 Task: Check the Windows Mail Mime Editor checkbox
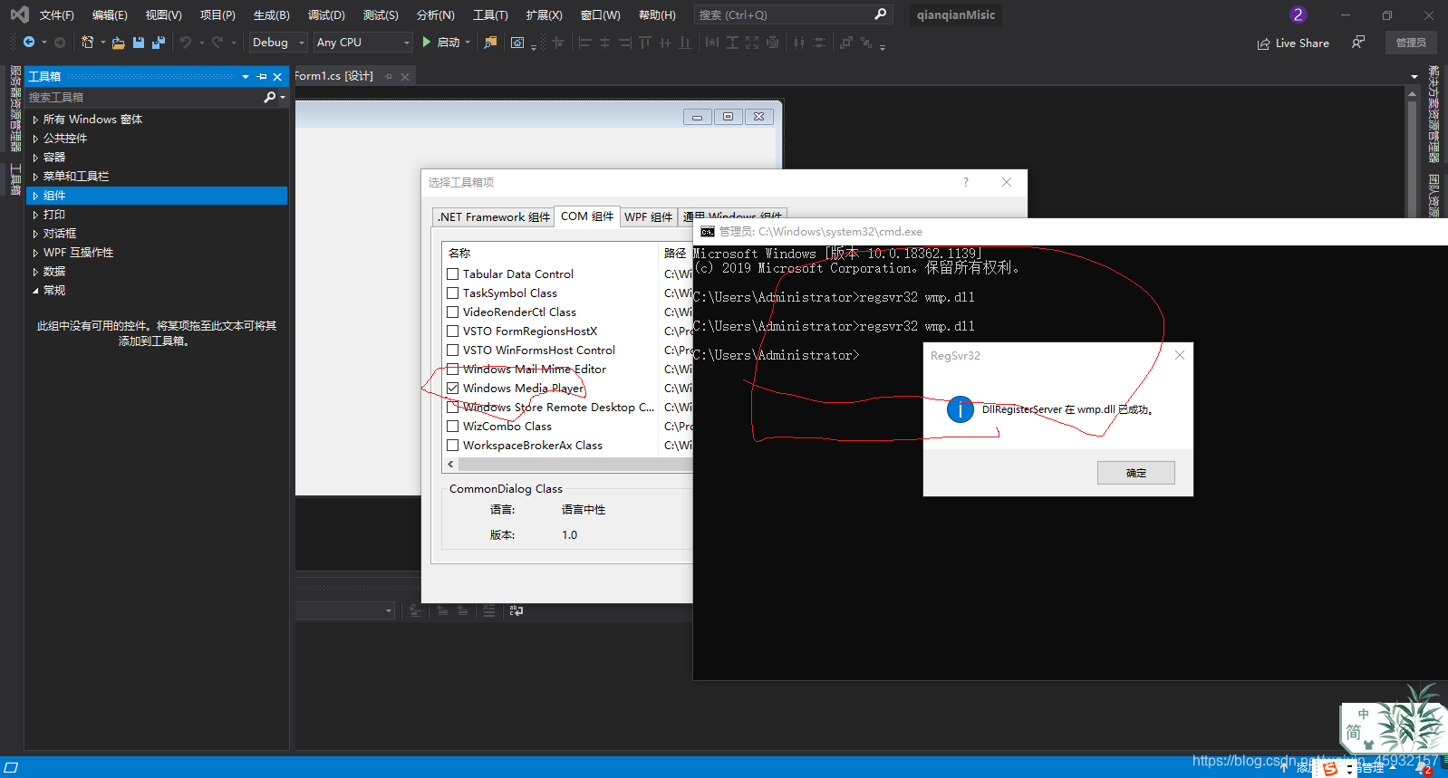[452, 369]
